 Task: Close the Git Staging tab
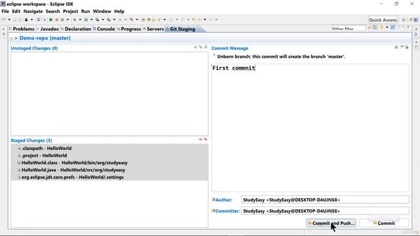pyautogui.click(x=198, y=29)
